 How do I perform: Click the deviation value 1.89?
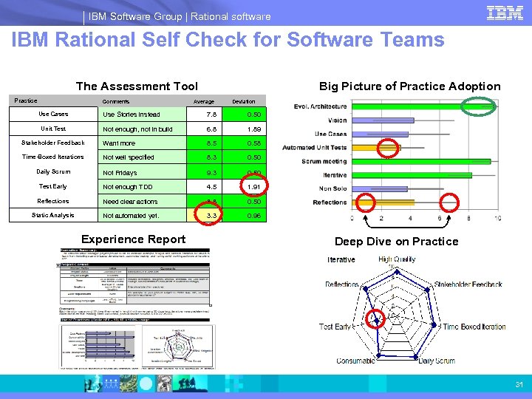(x=254, y=129)
